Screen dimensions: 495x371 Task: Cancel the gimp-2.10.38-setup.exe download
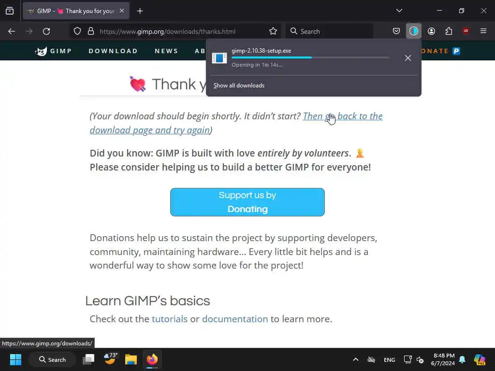pyautogui.click(x=408, y=58)
